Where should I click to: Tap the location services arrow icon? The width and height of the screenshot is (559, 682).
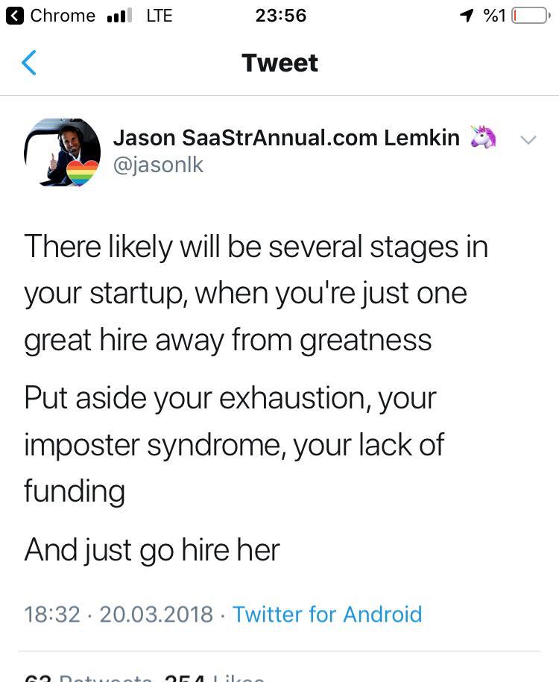point(467,15)
